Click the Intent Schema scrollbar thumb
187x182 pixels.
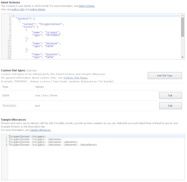pyautogui.click(x=182, y=27)
